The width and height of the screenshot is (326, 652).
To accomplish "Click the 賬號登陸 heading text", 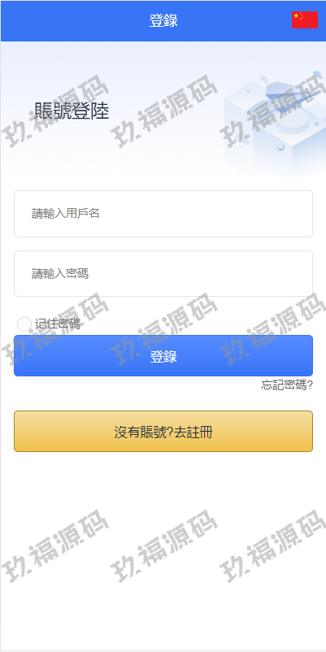I will (72, 111).
